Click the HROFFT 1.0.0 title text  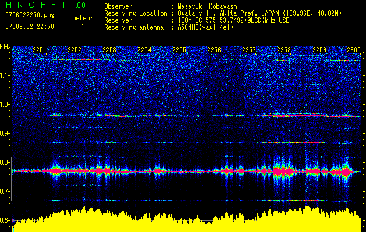[x=46, y=5]
